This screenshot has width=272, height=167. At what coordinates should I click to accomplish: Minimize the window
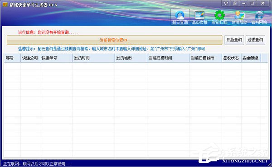click(x=243, y=3)
